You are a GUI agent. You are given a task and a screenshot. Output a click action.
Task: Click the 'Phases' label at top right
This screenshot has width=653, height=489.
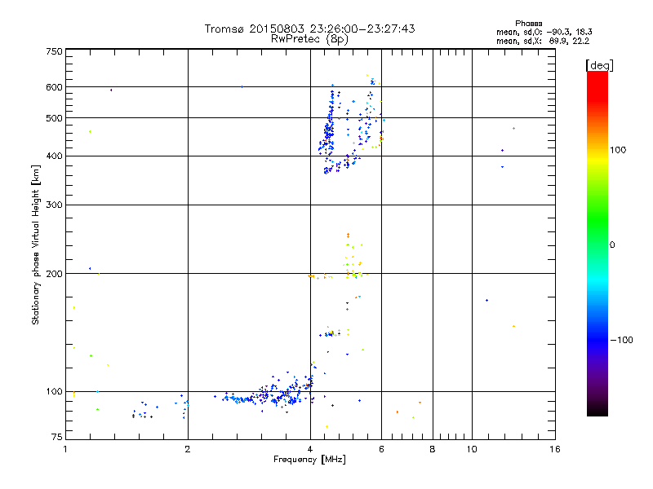(x=528, y=24)
